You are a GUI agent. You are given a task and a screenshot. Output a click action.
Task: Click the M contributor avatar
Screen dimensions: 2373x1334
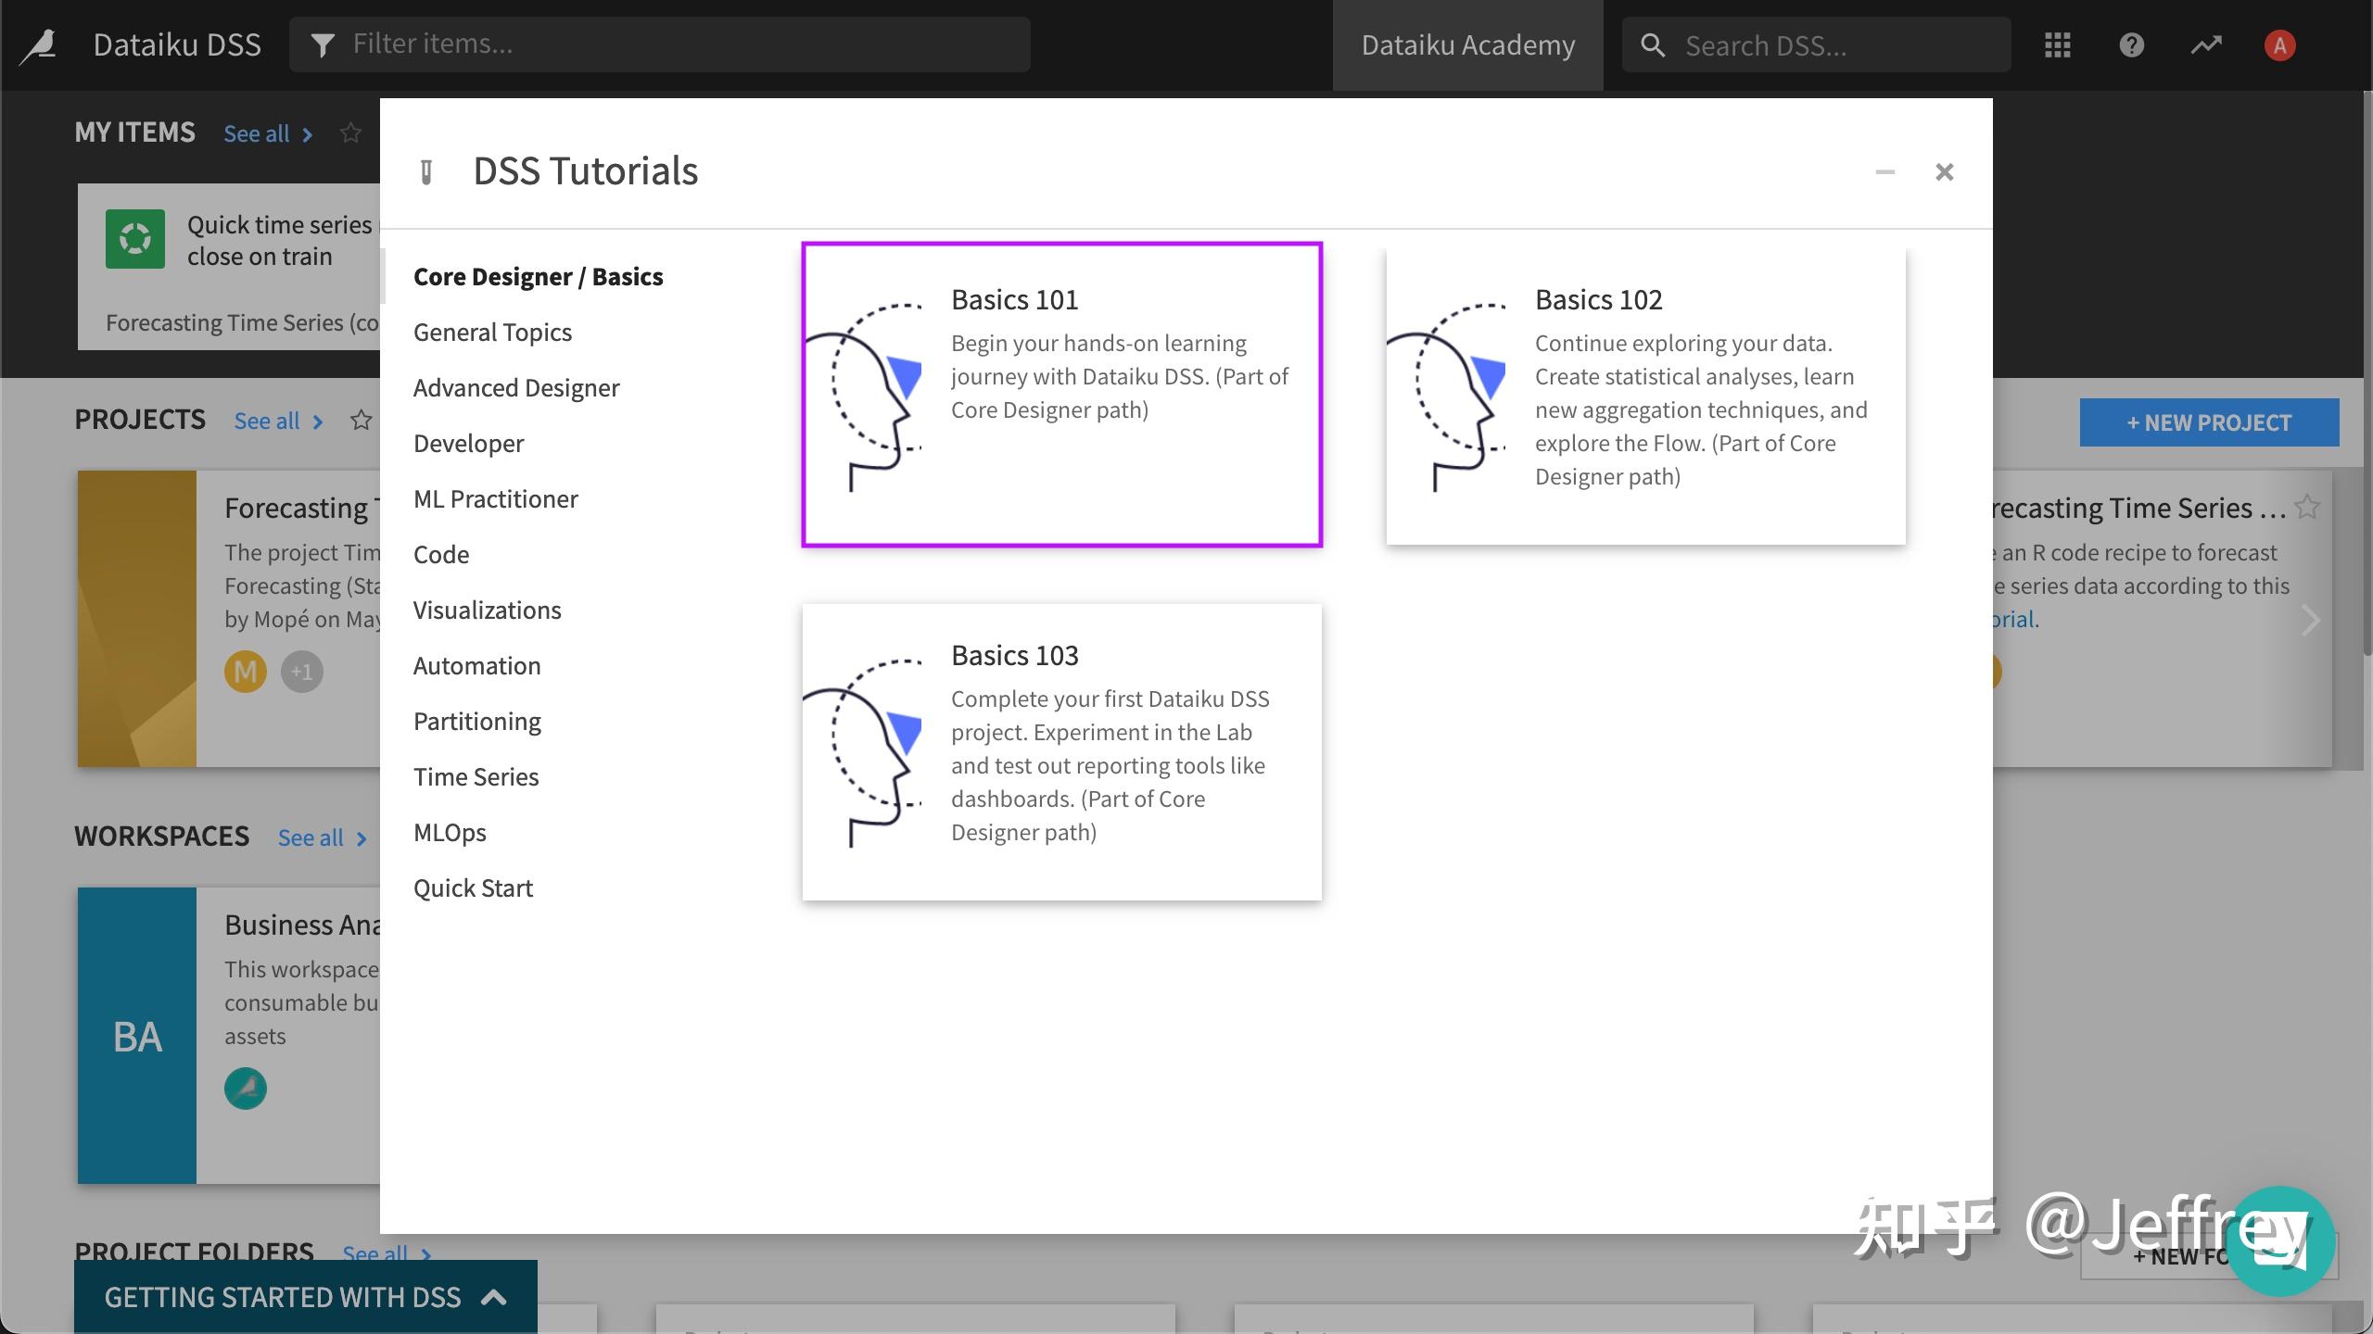point(246,672)
